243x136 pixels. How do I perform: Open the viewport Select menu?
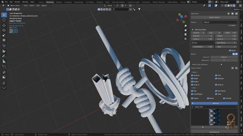32,6
